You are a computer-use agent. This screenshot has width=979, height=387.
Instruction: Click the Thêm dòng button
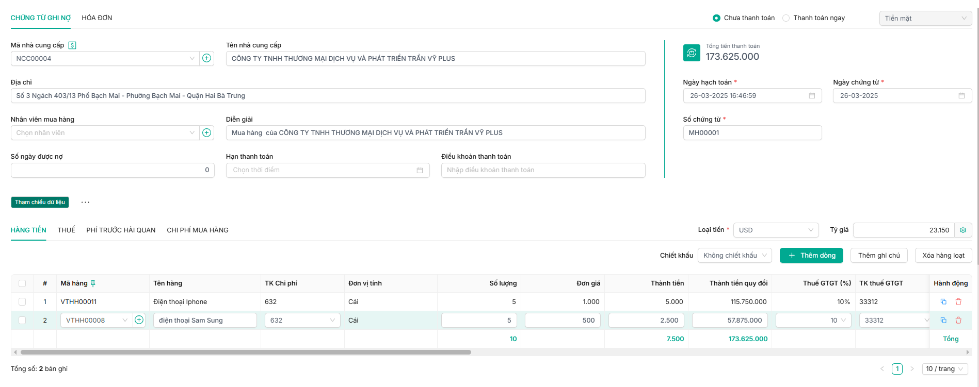tap(811, 256)
